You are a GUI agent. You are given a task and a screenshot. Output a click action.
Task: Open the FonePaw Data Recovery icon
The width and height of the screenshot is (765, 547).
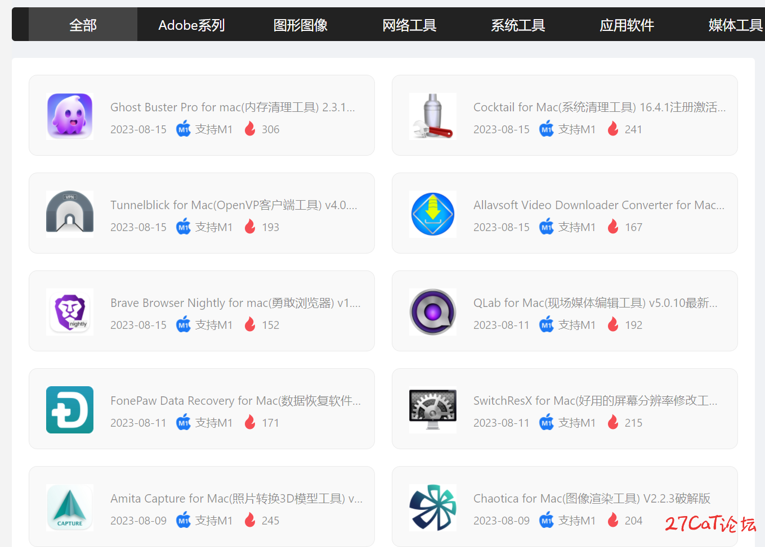click(70, 409)
